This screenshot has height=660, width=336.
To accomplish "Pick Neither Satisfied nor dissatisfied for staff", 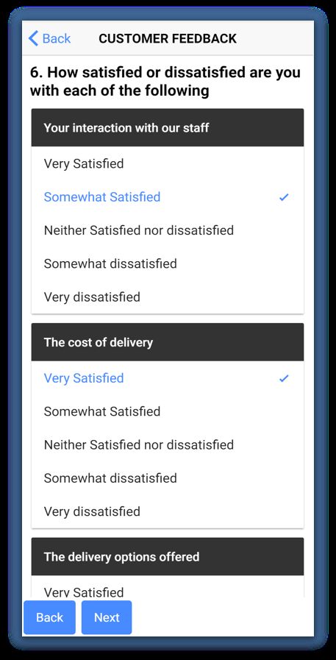I will tap(168, 230).
